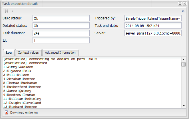The height and width of the screenshot is (119, 189).
Task: Select the Log tab
Action: (x=9, y=53)
